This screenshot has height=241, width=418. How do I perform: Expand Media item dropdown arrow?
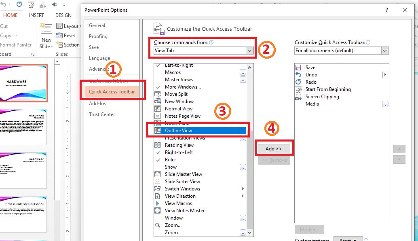[385, 104]
